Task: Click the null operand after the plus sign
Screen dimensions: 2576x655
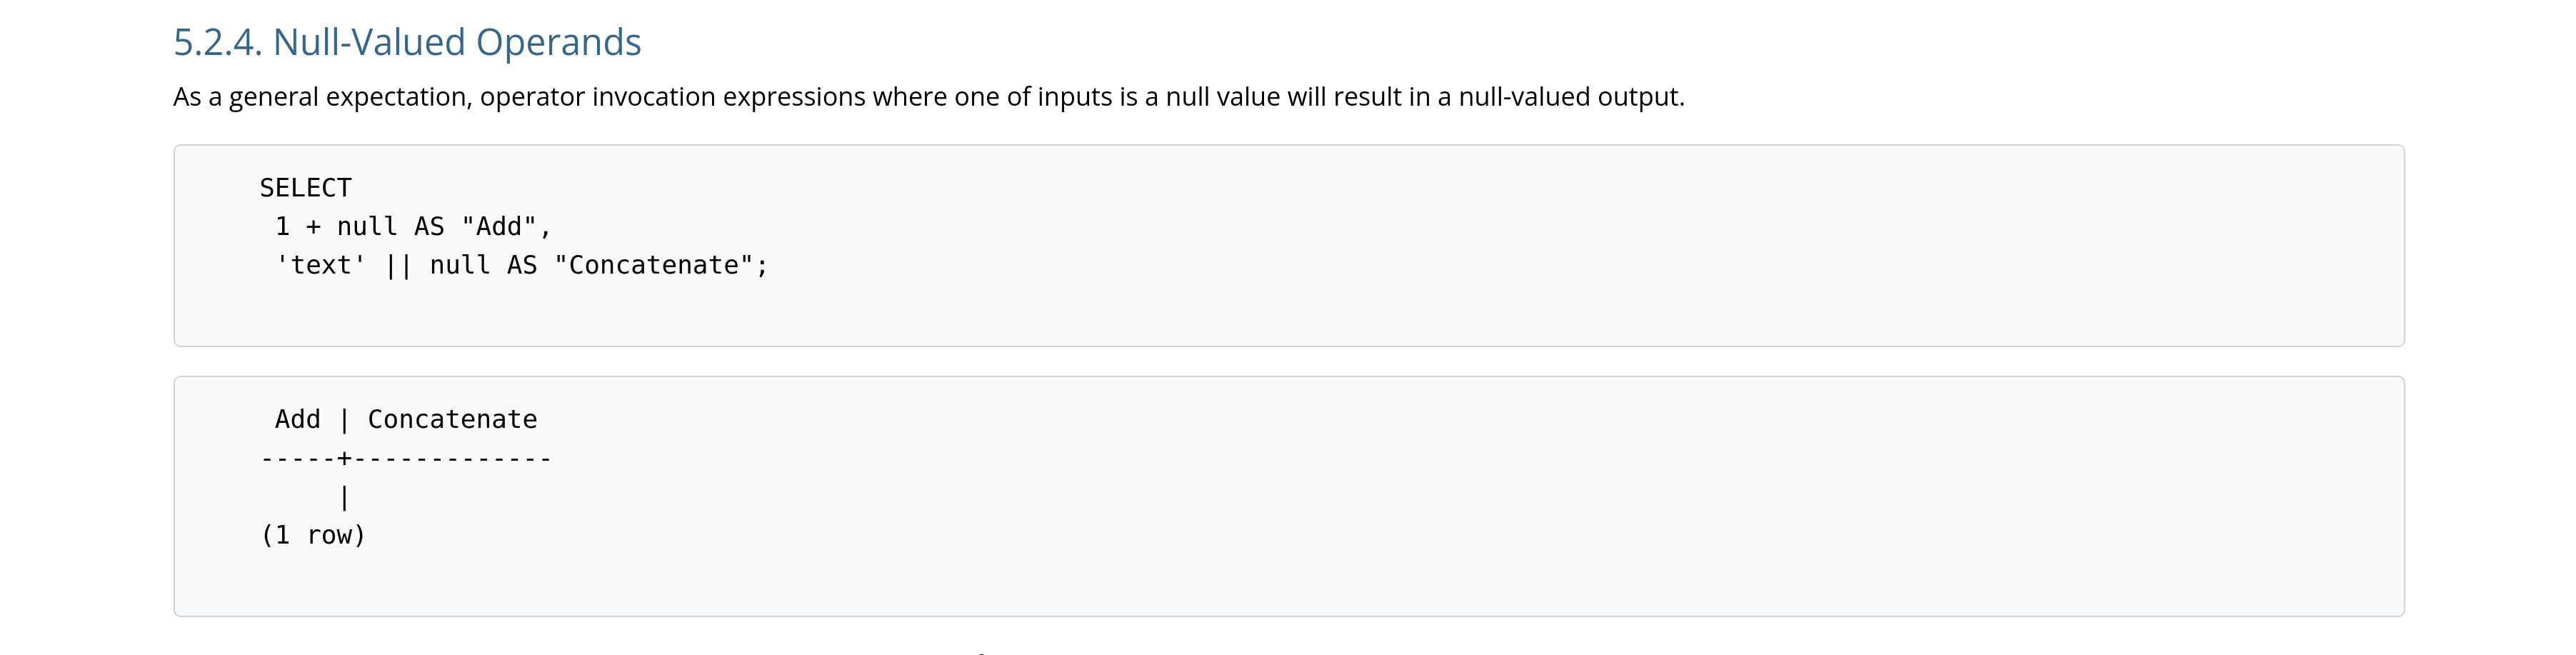Action: [x=367, y=227]
